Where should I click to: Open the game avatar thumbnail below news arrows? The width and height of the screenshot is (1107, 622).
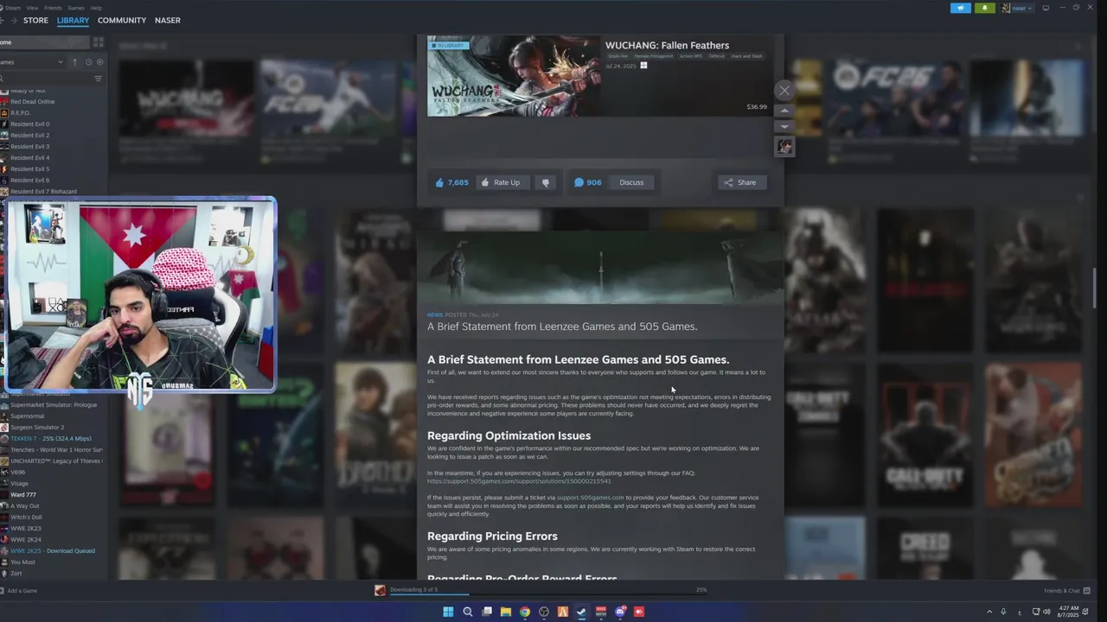(x=784, y=148)
